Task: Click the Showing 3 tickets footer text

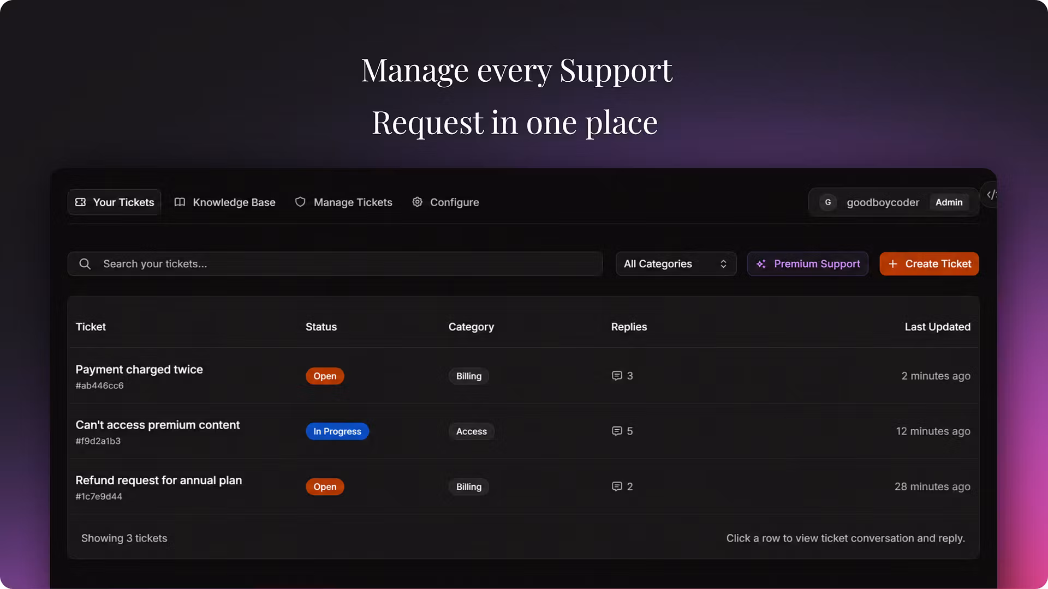Action: coord(124,538)
